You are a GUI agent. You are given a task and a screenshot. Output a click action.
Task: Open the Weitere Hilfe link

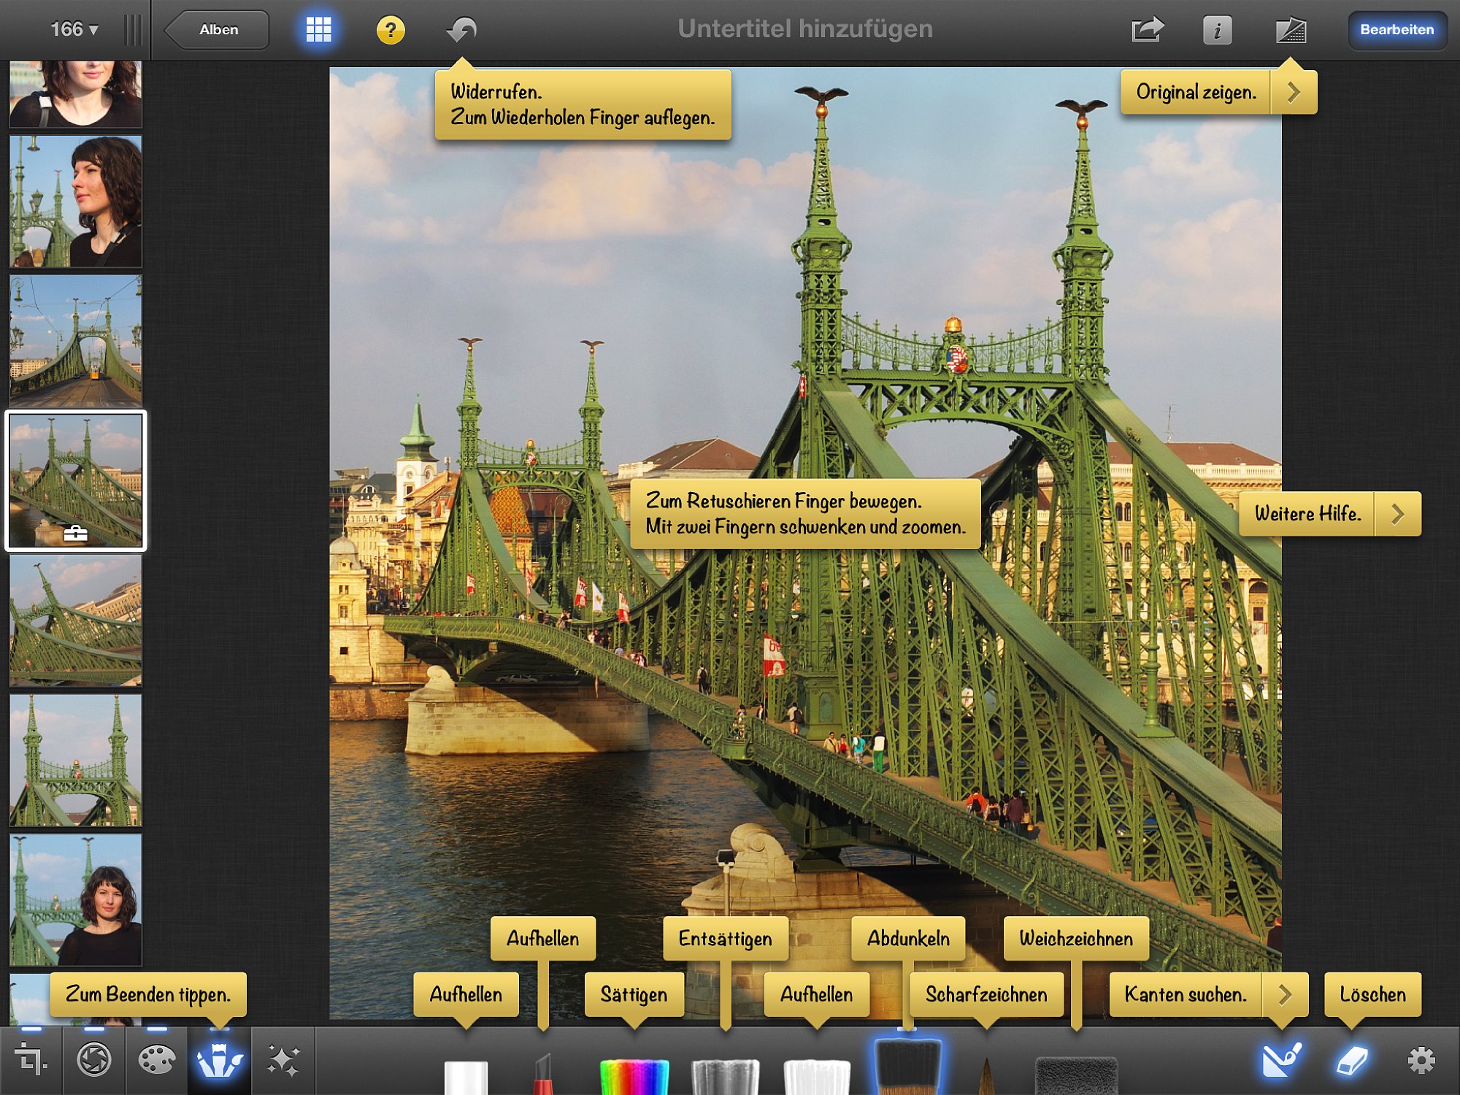(x=1307, y=514)
